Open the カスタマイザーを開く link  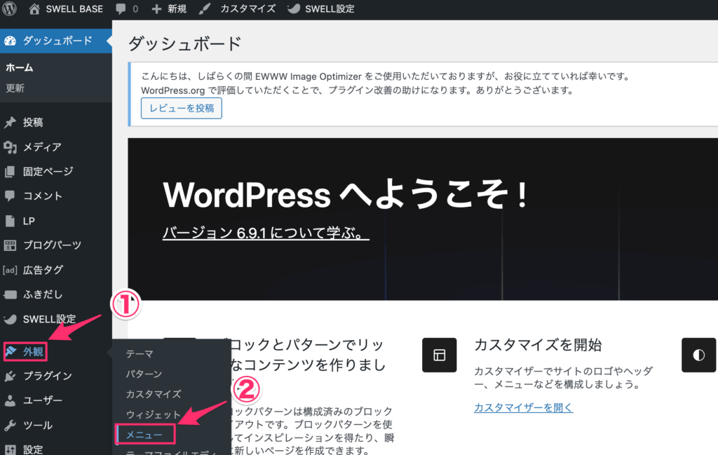click(523, 407)
